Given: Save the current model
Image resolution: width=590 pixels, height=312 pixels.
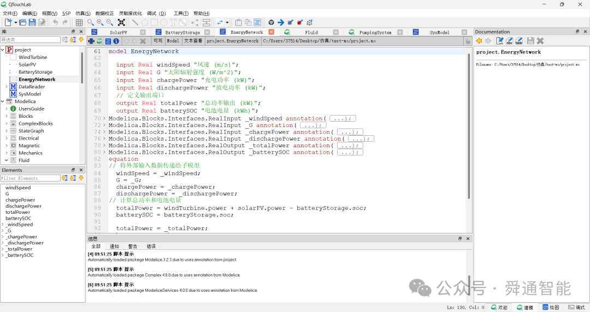Looking at the screenshot, I should [32, 22].
